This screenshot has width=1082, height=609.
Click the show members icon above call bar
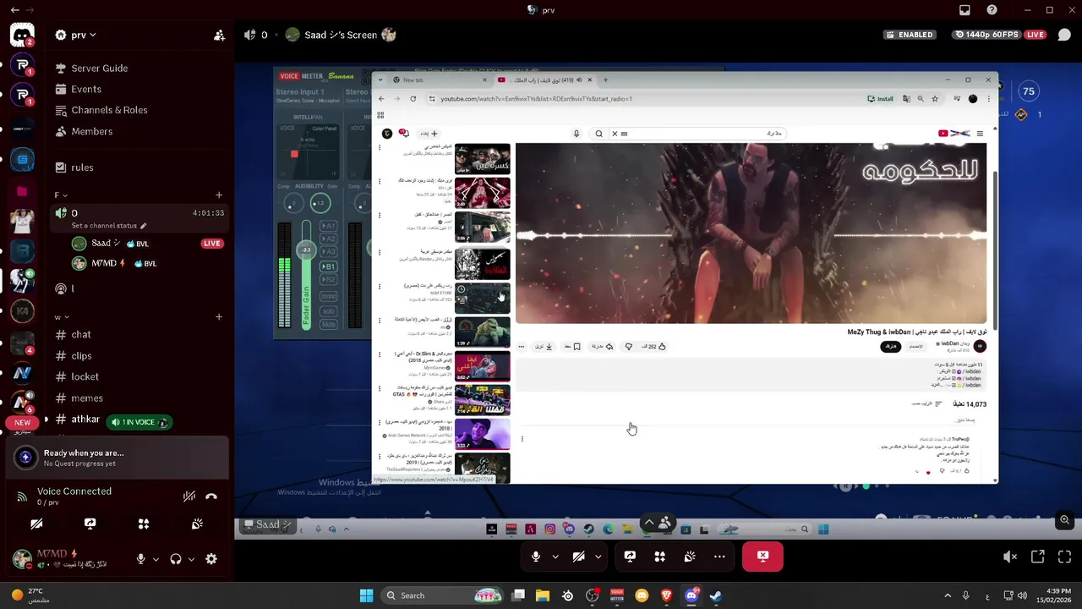pos(665,523)
